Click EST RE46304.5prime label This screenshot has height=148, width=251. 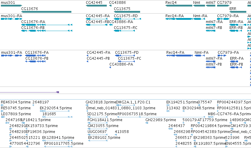(x=16, y=102)
